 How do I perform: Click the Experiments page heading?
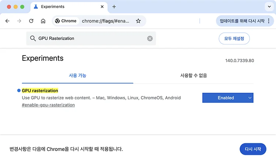click(x=43, y=58)
